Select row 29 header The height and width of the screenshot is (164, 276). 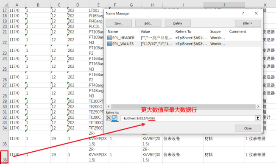pyautogui.click(x=5, y=101)
